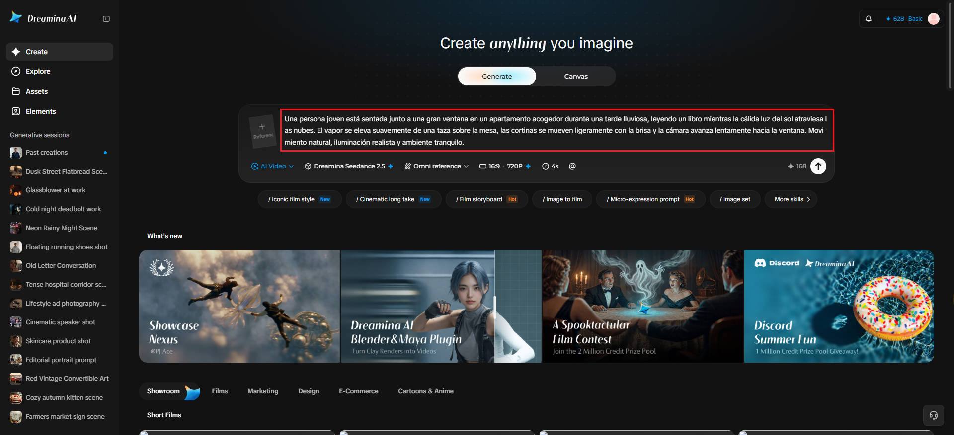This screenshot has height=435, width=954.
Task: Open the Explore page
Action: 60,71
